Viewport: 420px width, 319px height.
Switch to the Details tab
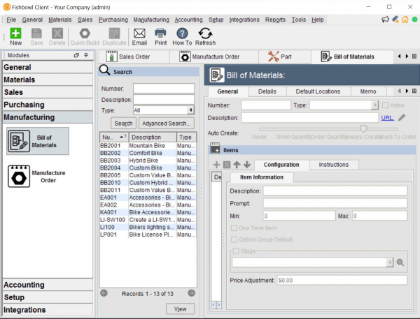[267, 91]
